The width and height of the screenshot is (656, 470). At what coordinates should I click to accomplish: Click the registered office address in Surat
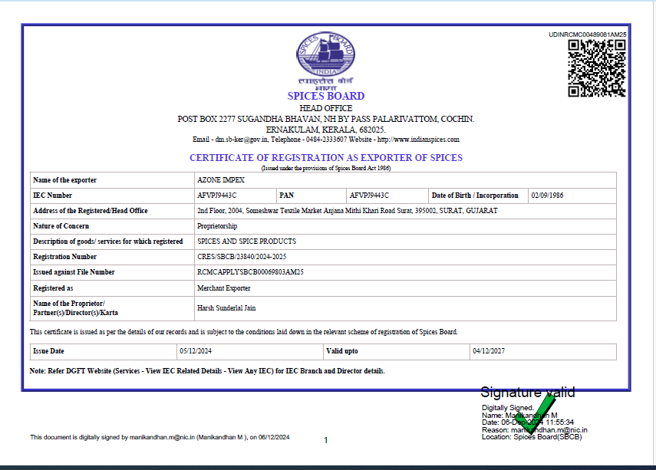(x=347, y=211)
